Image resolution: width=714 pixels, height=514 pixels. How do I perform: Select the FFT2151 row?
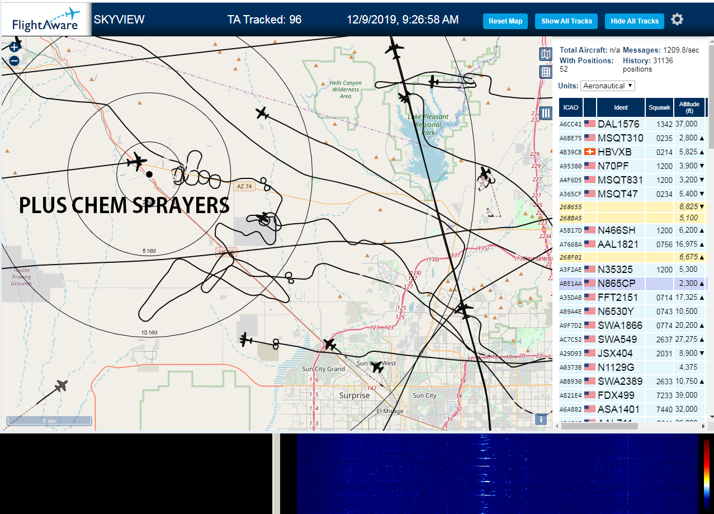click(x=632, y=297)
